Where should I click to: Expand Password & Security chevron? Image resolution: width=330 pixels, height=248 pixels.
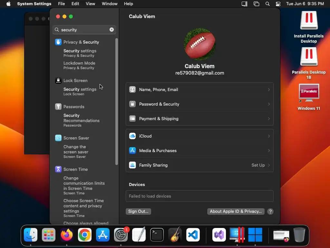coord(269,104)
